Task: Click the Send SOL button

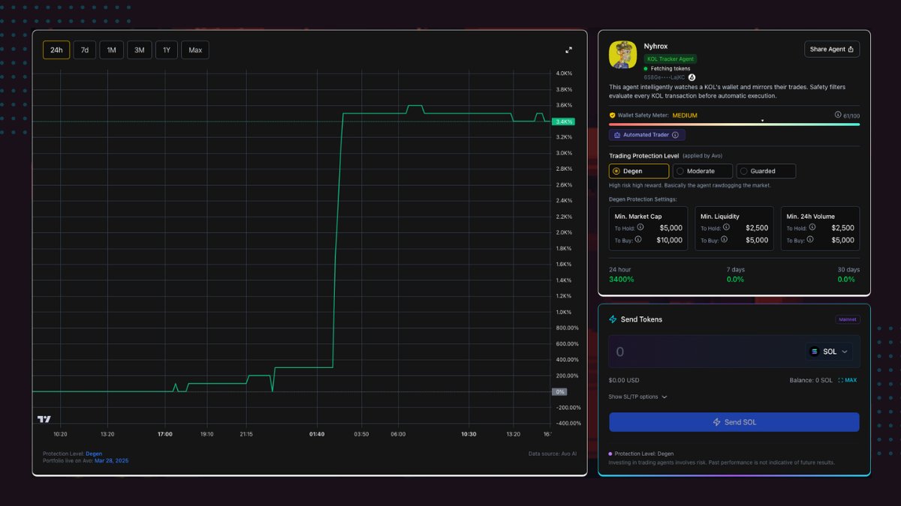Action: pyautogui.click(x=734, y=421)
